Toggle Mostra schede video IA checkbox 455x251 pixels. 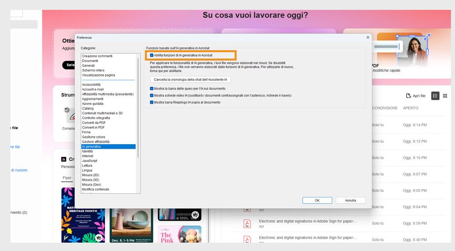pyautogui.click(x=151, y=95)
